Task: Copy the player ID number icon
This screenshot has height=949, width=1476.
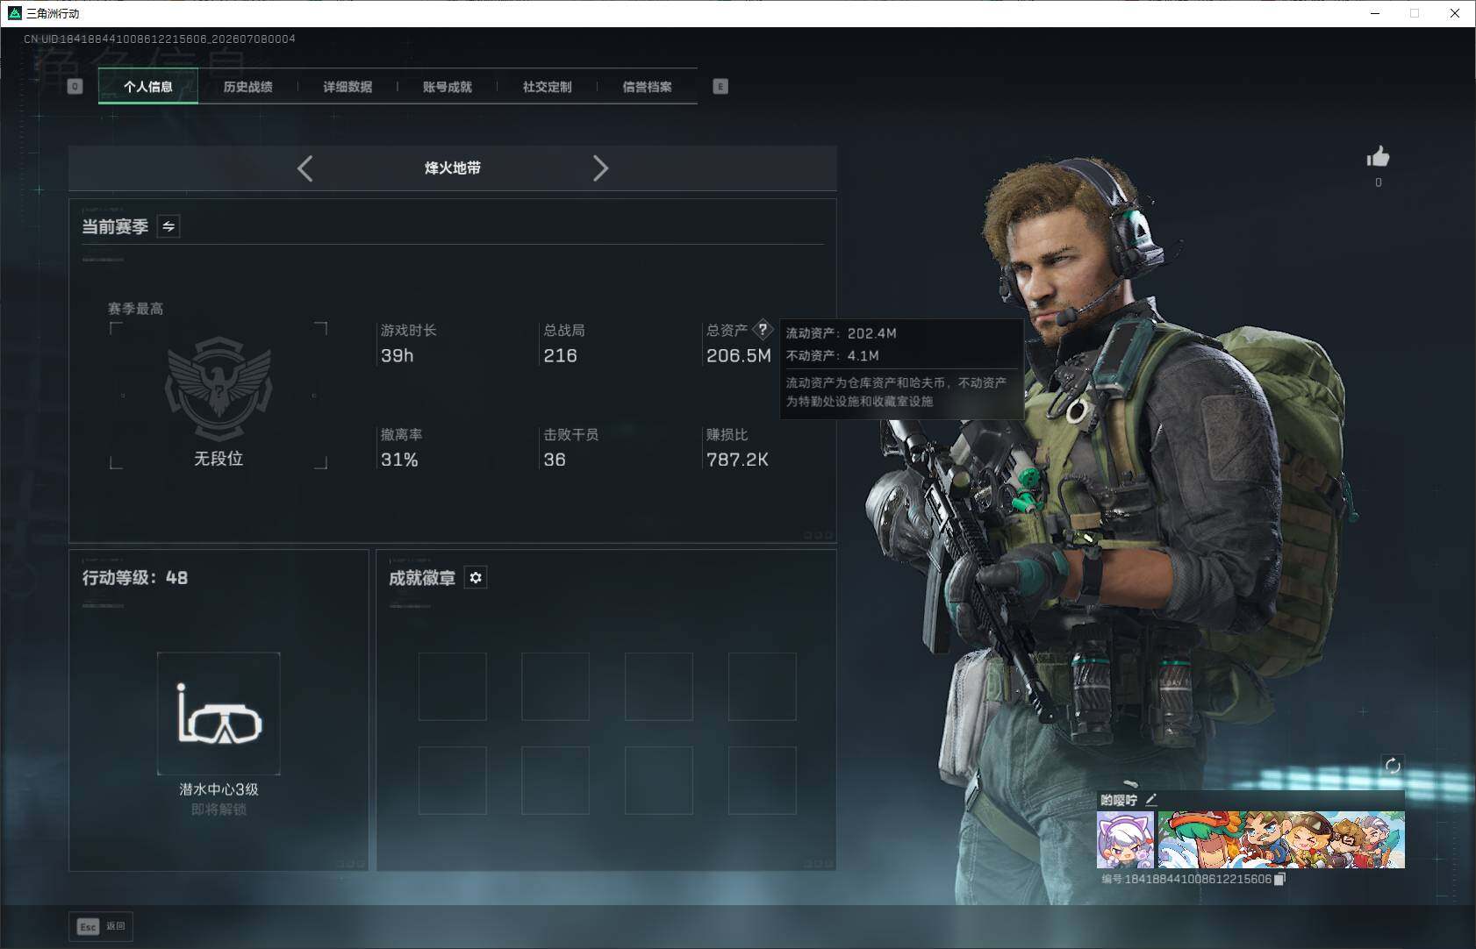Action: click(1279, 879)
